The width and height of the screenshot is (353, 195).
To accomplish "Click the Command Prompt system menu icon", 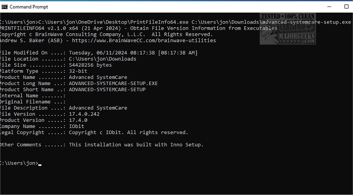I will point(4,6).
